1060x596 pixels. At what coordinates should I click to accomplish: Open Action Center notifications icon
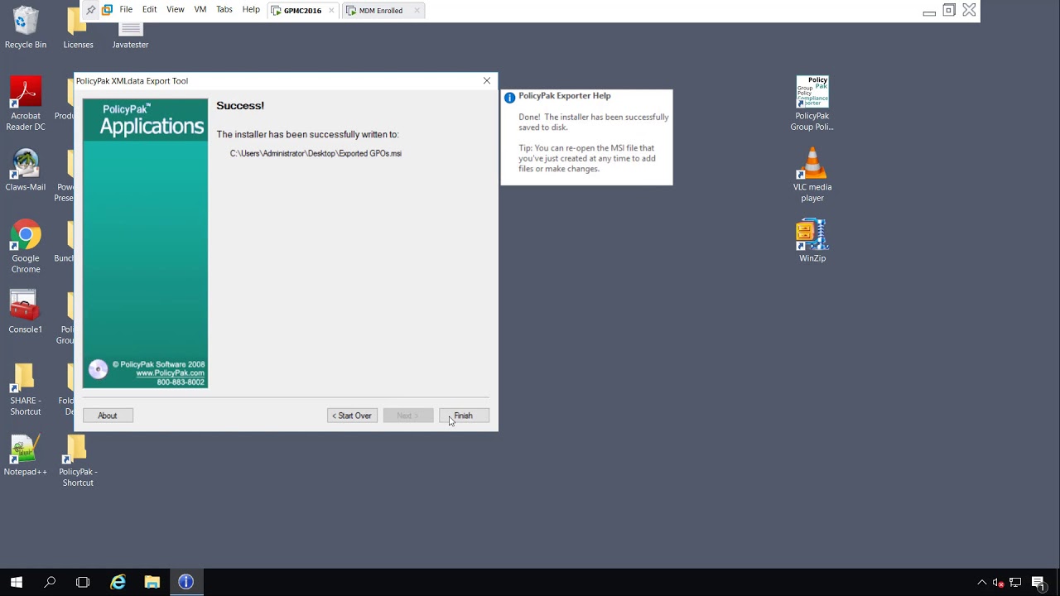tap(1038, 583)
